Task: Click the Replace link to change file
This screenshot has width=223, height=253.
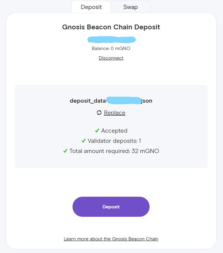Action: pyautogui.click(x=114, y=113)
